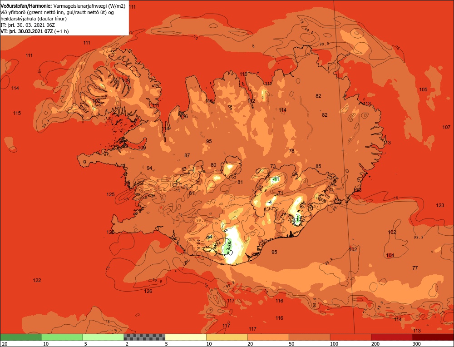The height and width of the screenshot is (347, 454).
Task: Click the dark red 200 to 300 legend swatch
Action: (x=392, y=337)
